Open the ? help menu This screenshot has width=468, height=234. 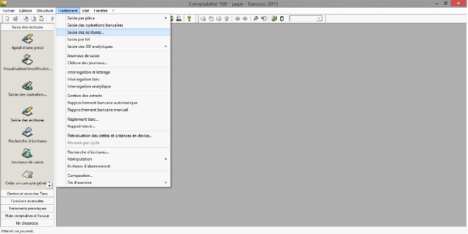pyautogui.click(x=113, y=11)
